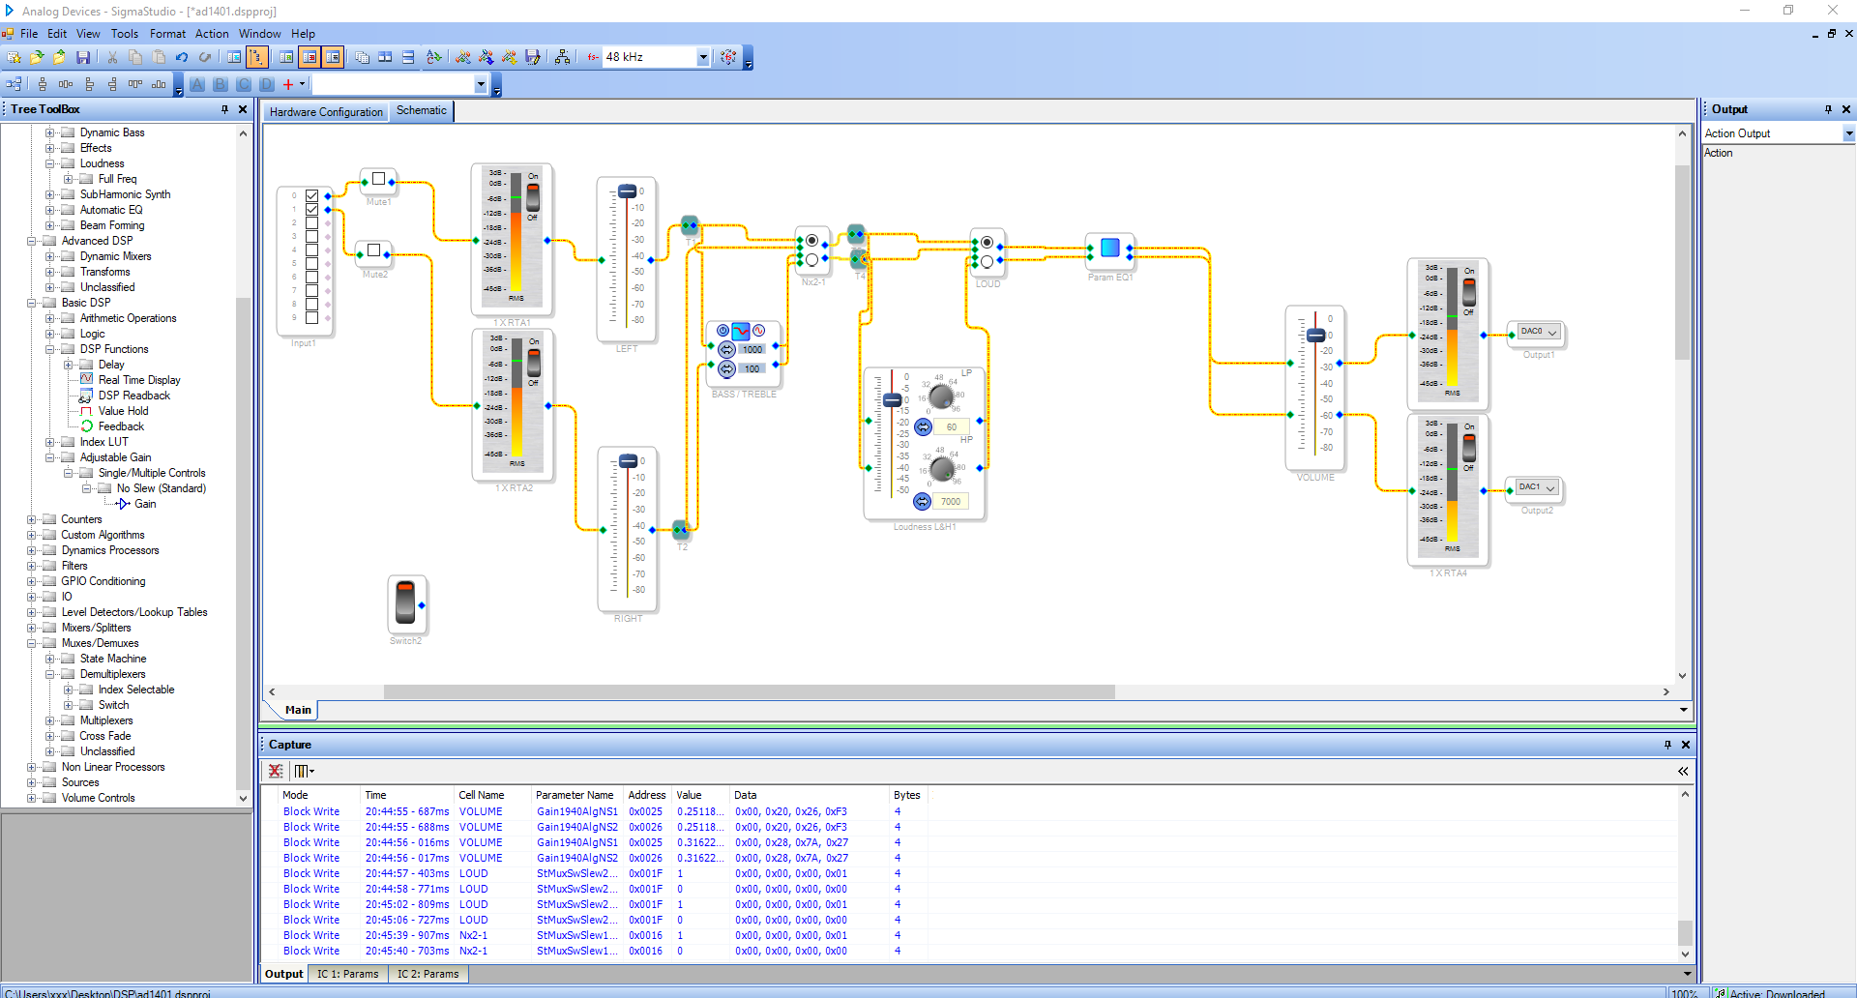
Task: Select the lower radio button in LOUD block
Action: pos(987,261)
